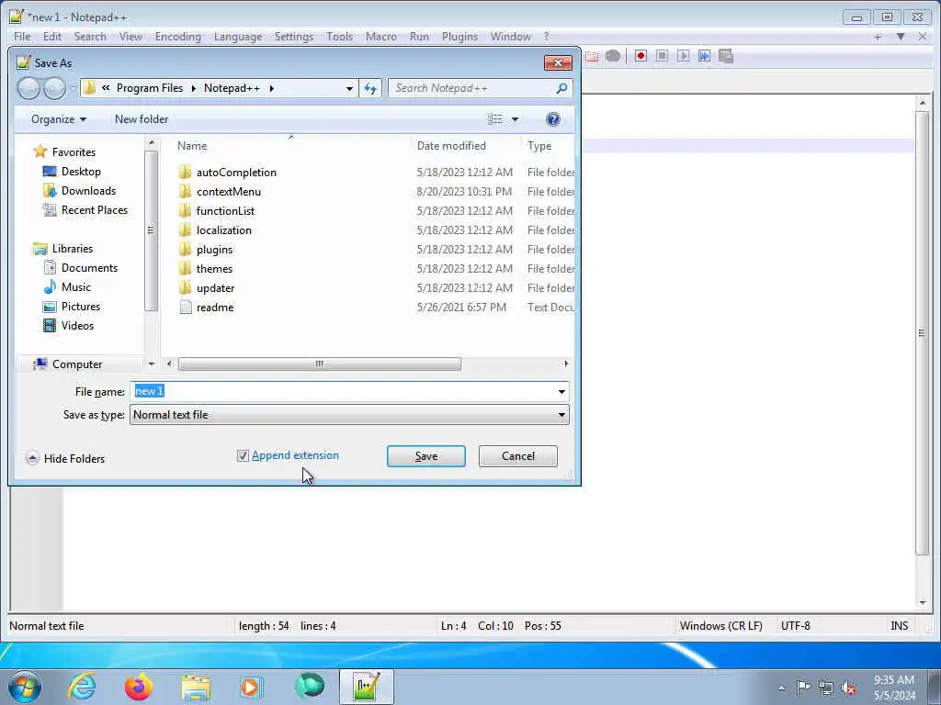Show hidden tray icons arrow

click(781, 688)
